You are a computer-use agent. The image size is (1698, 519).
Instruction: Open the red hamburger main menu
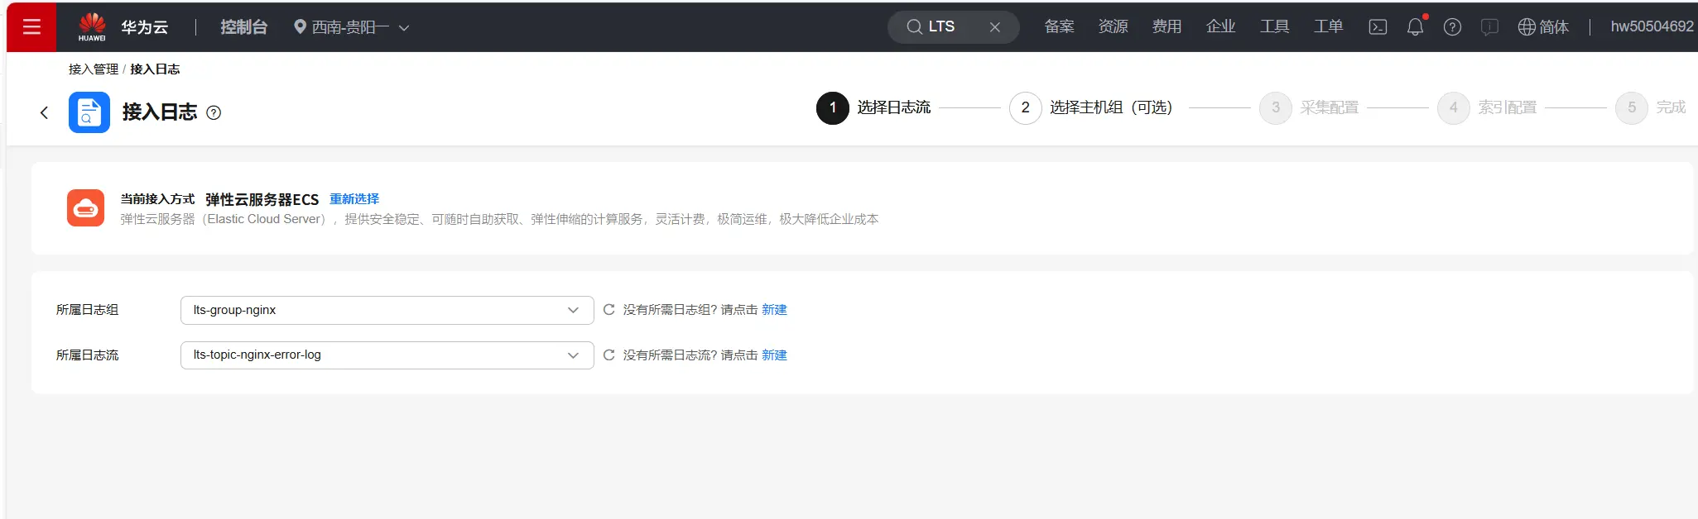(x=31, y=27)
